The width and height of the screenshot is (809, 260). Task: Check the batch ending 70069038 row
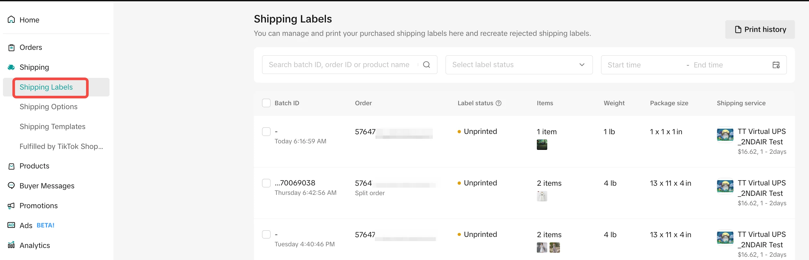pos(266,183)
